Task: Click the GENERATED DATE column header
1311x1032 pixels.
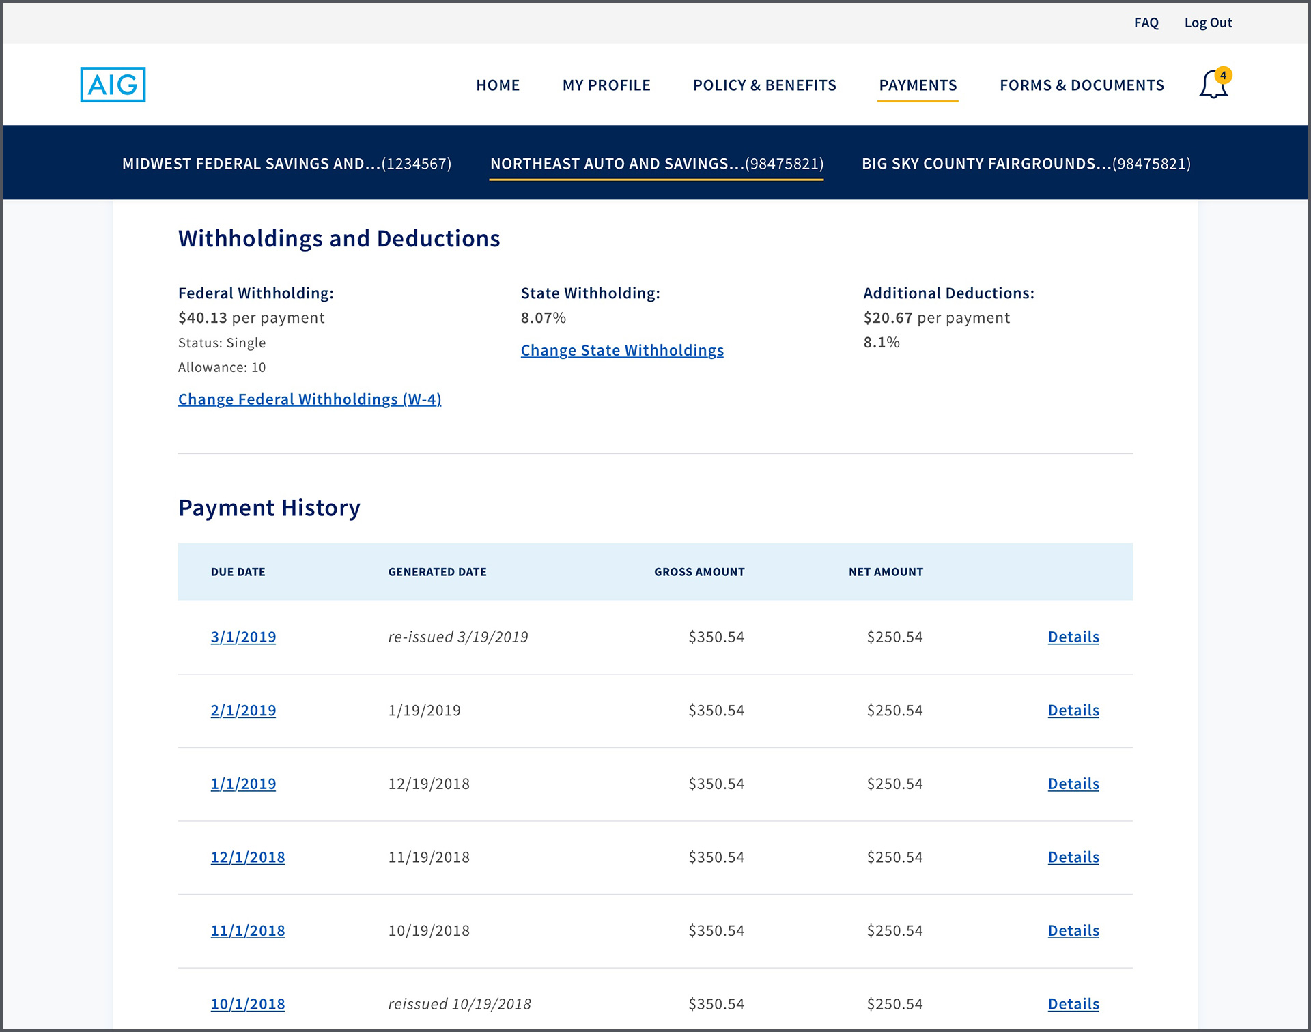Action: 437,572
